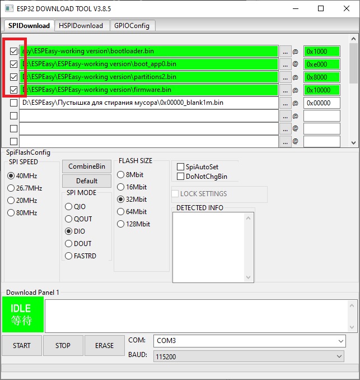Click the 0x00000_blank1m.bin file path field
The image size is (360, 380).
[x=149, y=103]
